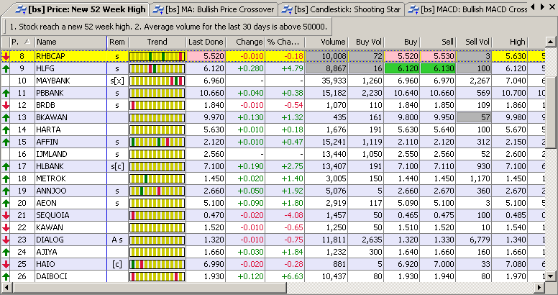Click the red down arrow for SEQUOIA

pos(6,216)
